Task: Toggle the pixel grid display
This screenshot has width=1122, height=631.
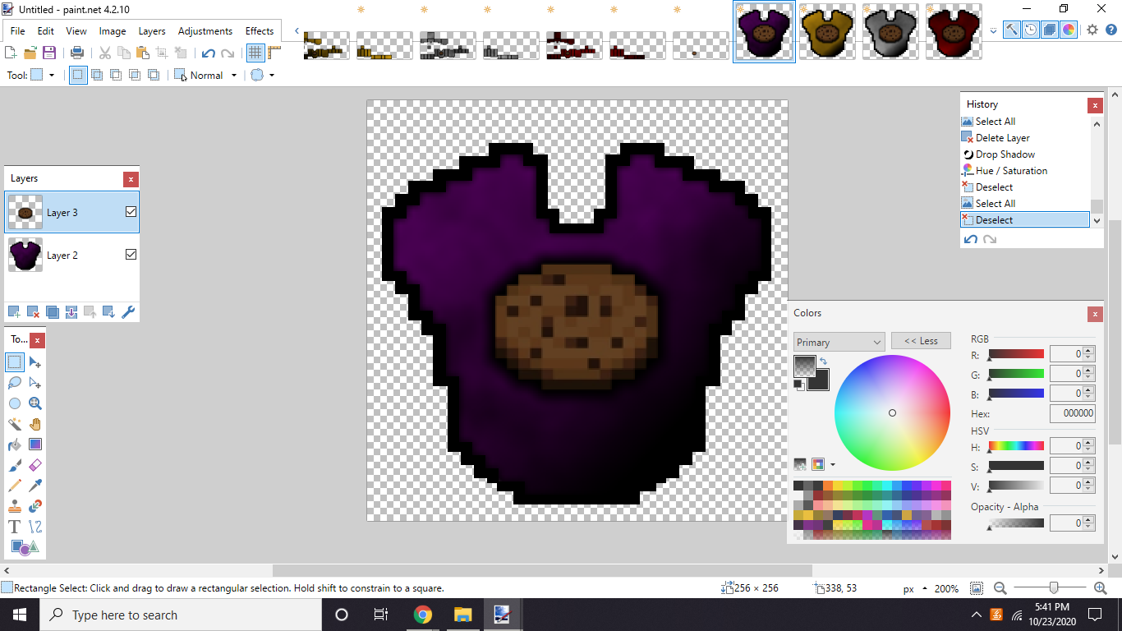Action: tap(255, 53)
